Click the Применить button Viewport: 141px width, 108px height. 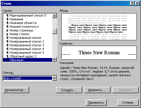tap(96, 103)
